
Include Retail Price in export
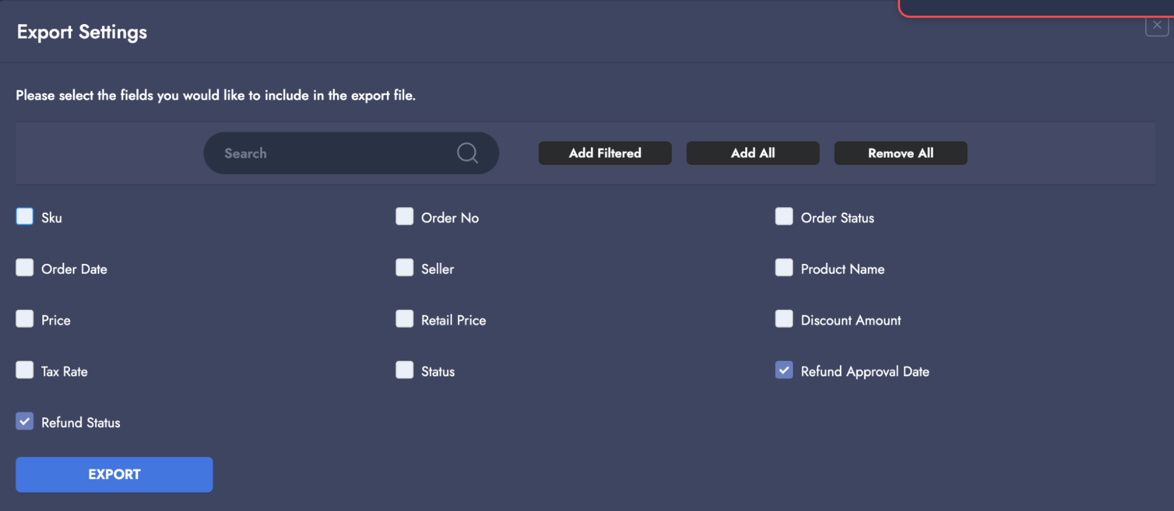coord(405,319)
